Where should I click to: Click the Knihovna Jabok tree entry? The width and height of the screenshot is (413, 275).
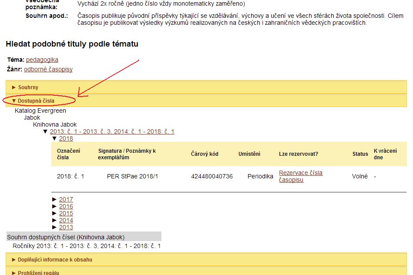click(55, 124)
